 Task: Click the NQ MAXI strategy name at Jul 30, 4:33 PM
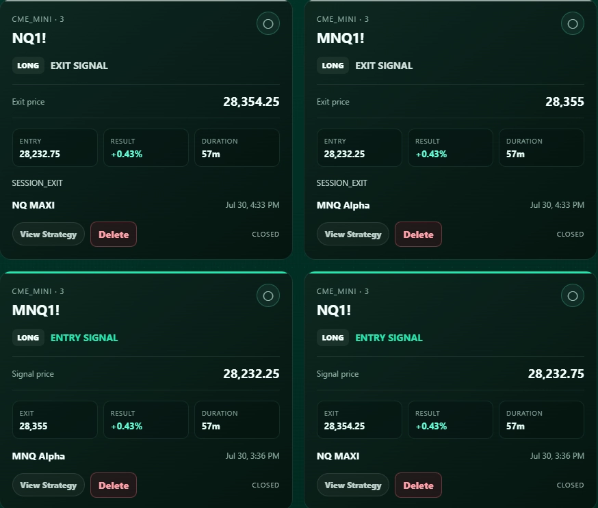click(x=33, y=205)
